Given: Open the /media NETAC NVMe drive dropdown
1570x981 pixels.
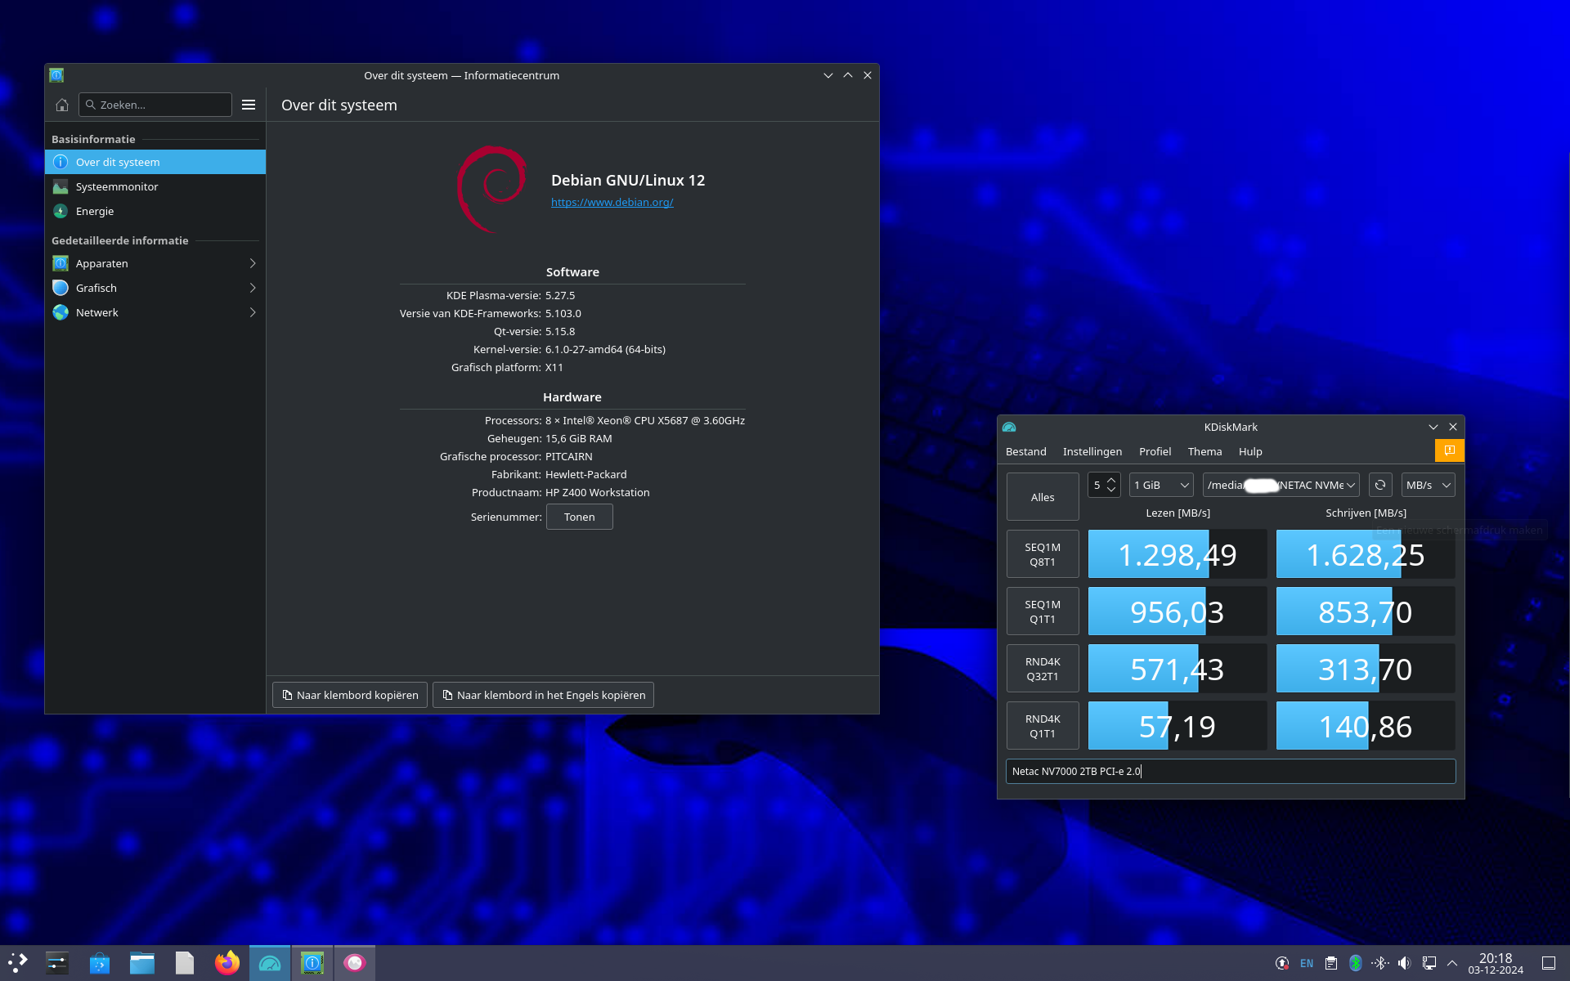Looking at the screenshot, I should coord(1281,485).
